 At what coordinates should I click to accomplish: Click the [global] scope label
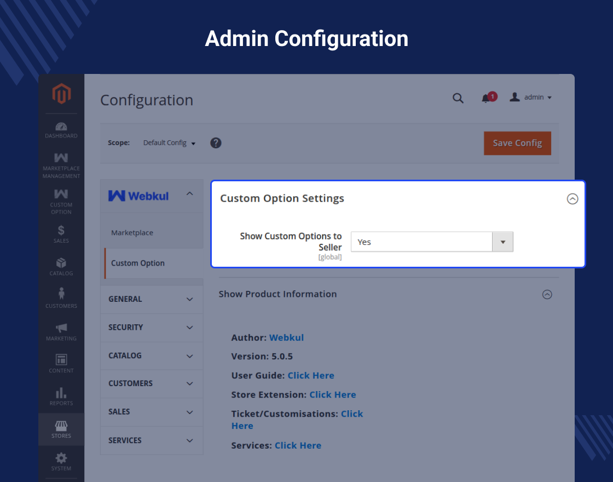click(330, 257)
